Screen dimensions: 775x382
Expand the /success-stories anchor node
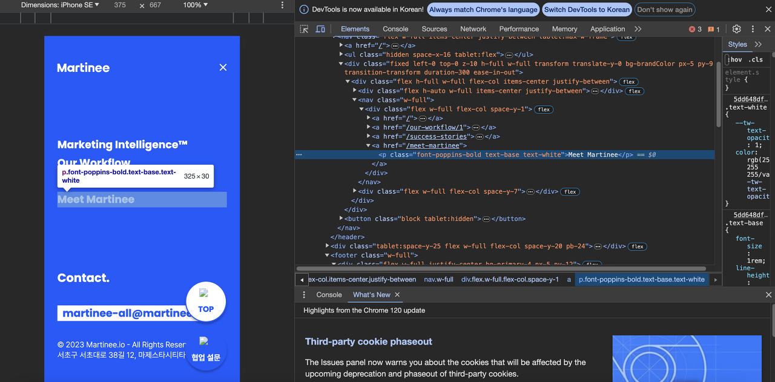click(x=369, y=136)
